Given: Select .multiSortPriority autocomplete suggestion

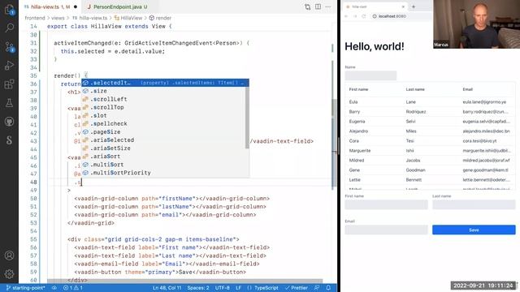Looking at the screenshot, I should coord(163,173).
